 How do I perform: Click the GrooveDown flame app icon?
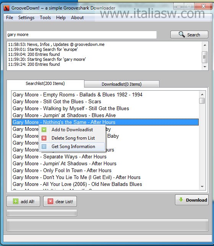tap(6, 8)
